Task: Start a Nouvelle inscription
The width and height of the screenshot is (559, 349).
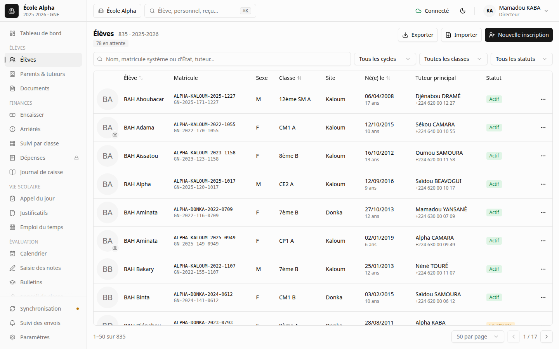Action: 519,35
